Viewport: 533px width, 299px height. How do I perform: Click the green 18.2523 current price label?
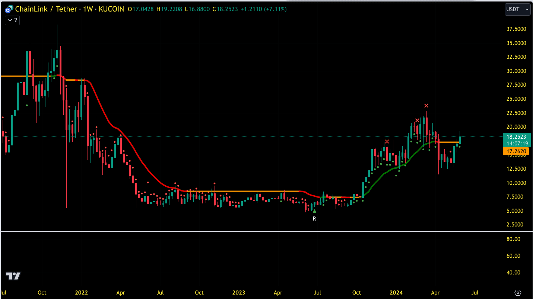point(517,137)
